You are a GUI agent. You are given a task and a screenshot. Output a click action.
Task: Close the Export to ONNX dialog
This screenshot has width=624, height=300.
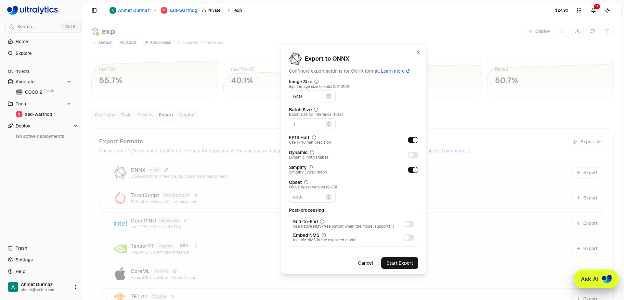click(418, 52)
